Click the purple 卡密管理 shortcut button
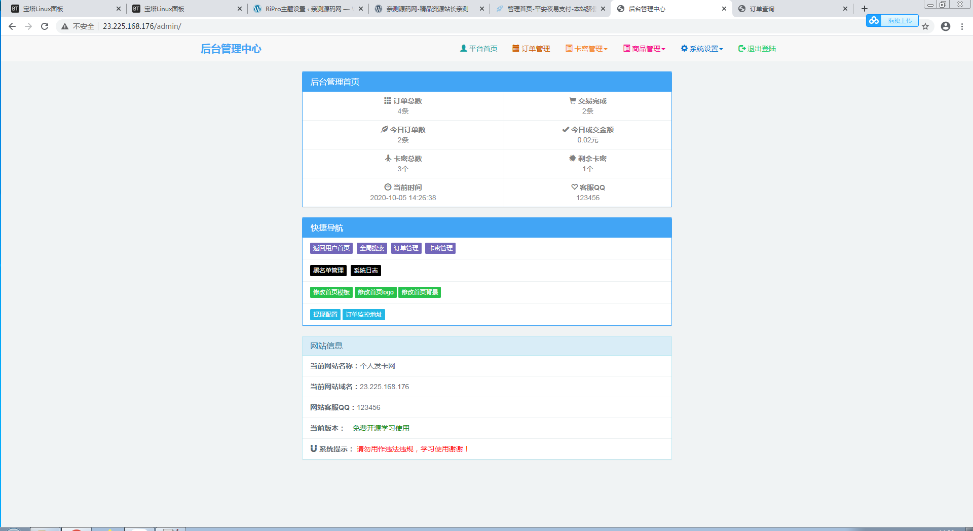This screenshot has height=531, width=973. coord(440,248)
